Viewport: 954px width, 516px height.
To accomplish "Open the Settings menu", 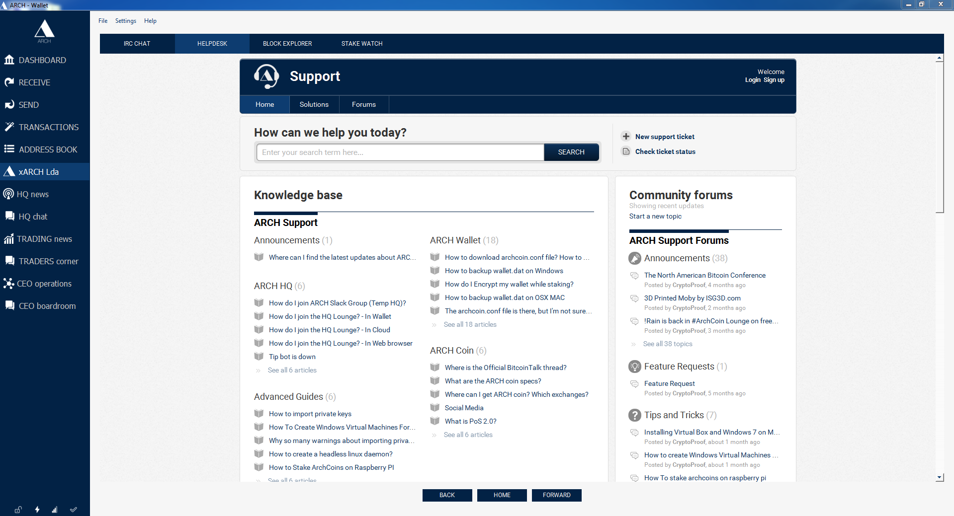I will [126, 21].
